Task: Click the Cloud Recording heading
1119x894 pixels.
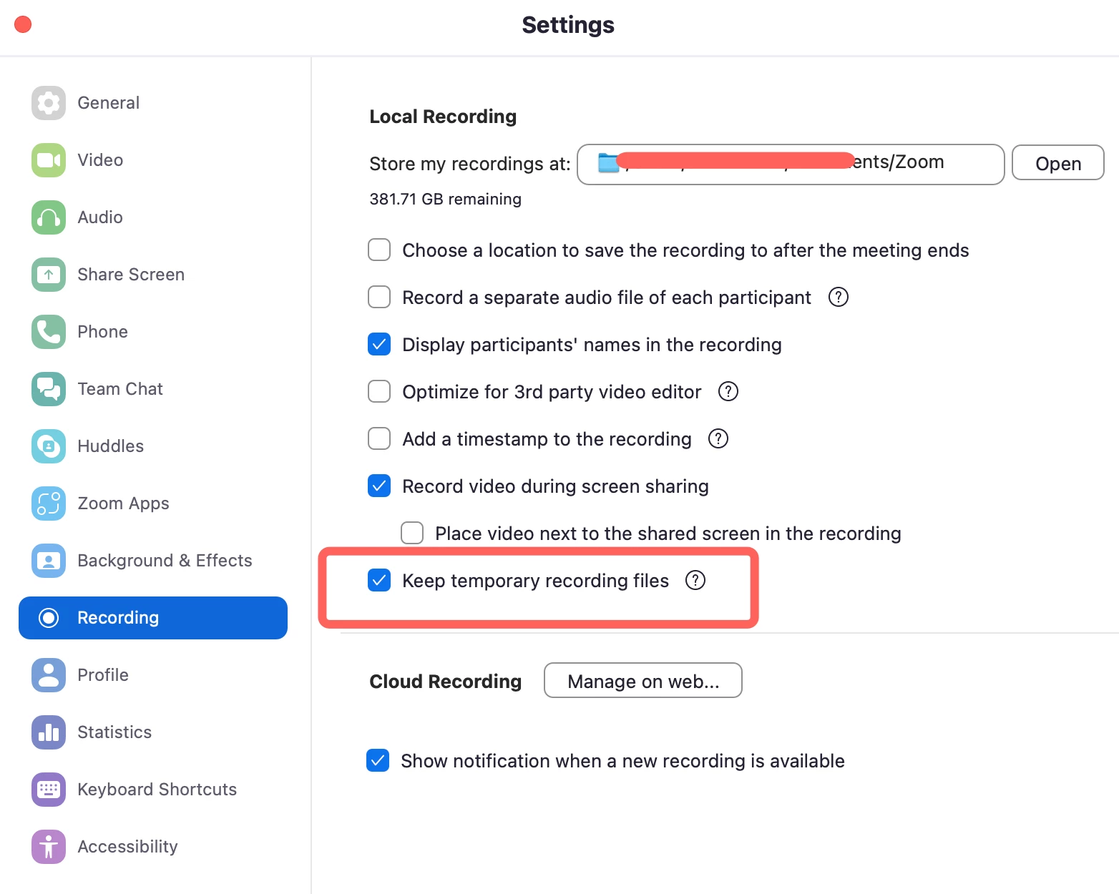Action: pos(445,682)
